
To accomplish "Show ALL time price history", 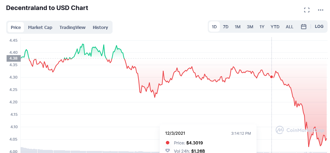I will tap(289, 27).
